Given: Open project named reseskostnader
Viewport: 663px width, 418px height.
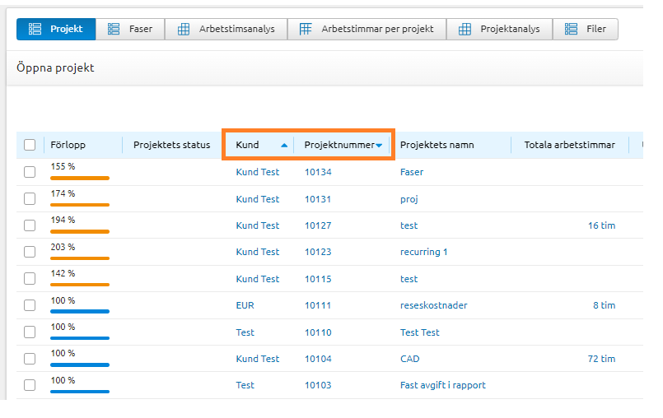Looking at the screenshot, I should [433, 305].
